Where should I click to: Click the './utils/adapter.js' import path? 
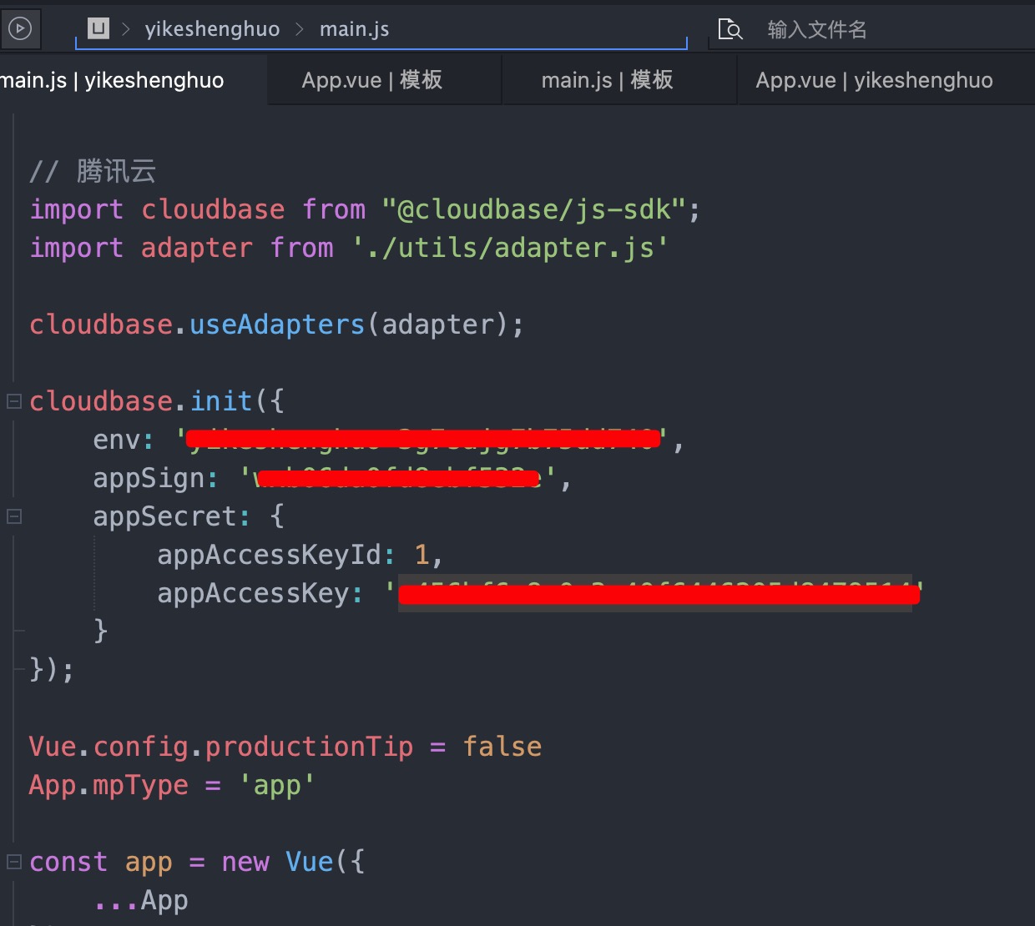click(509, 248)
